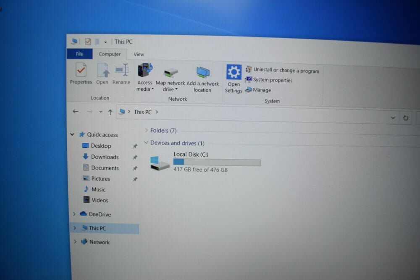Click the Local Disk (C:) drive icon
The width and height of the screenshot is (420, 280).
tap(160, 163)
